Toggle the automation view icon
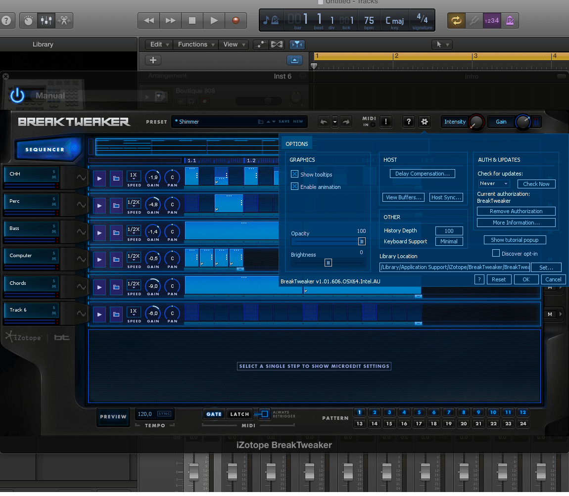Image resolution: width=569 pixels, height=496 pixels. [260, 44]
